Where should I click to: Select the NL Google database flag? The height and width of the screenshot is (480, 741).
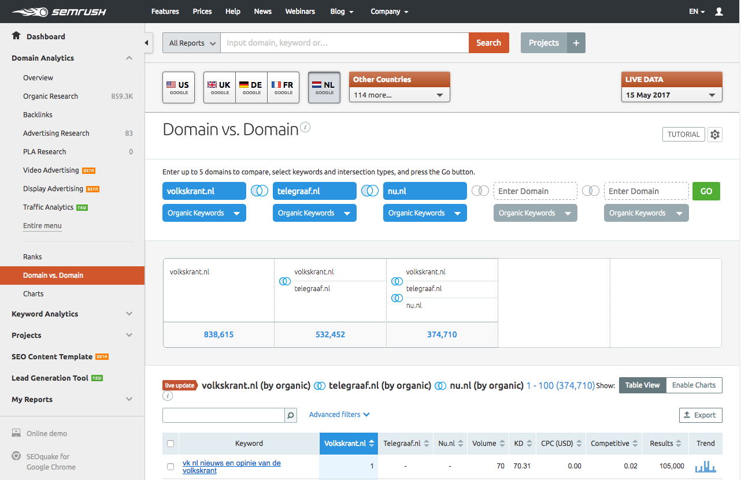[324, 87]
